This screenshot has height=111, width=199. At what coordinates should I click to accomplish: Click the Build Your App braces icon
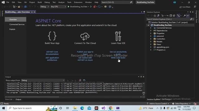click(52, 36)
